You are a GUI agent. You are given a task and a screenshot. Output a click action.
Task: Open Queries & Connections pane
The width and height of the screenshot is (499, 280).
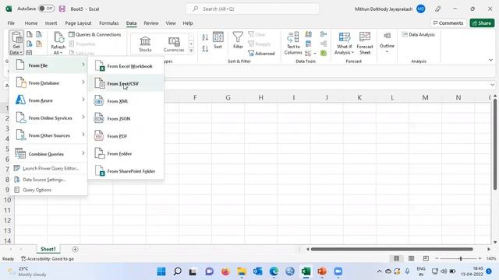(95, 34)
